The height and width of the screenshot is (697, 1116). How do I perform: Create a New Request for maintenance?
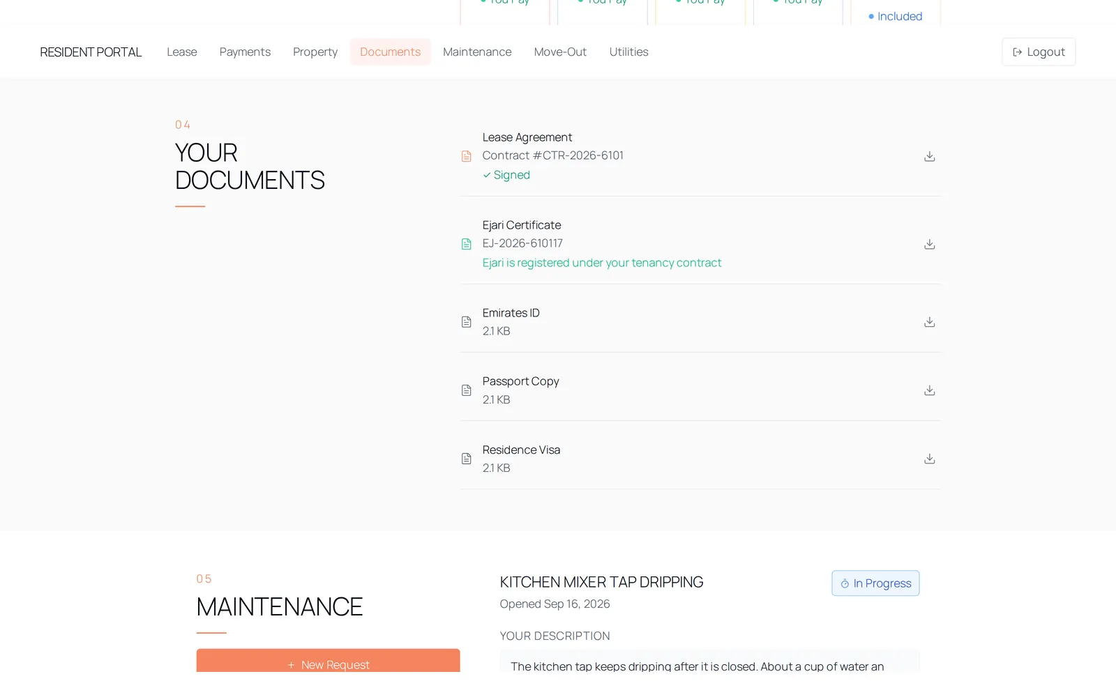pos(328,661)
